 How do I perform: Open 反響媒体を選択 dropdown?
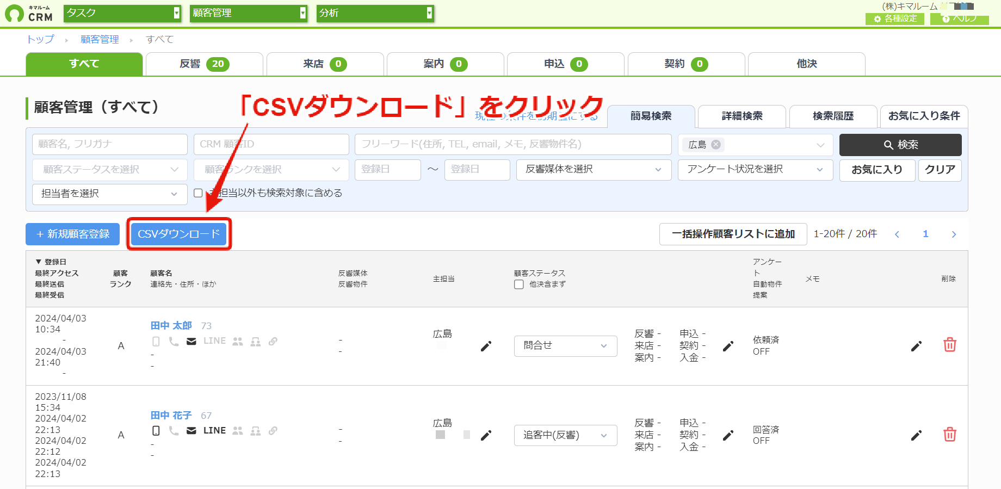click(594, 170)
